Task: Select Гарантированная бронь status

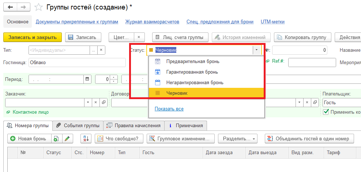Action: coord(206,72)
